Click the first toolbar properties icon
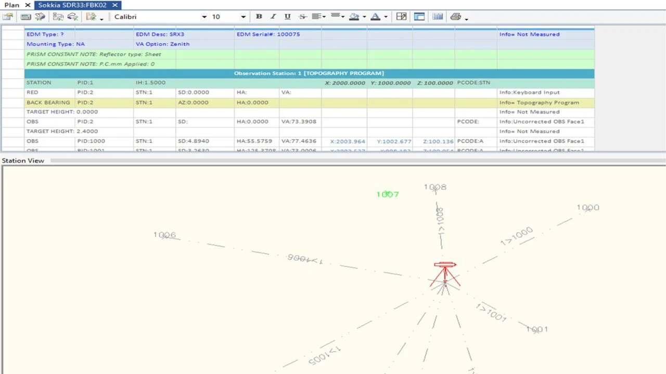The image size is (666, 374). 7,17
